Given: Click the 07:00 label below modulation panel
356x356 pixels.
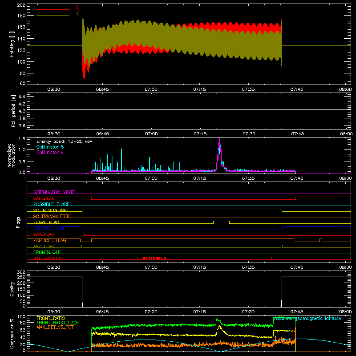Looking at the screenshot, I should tap(151, 178).
